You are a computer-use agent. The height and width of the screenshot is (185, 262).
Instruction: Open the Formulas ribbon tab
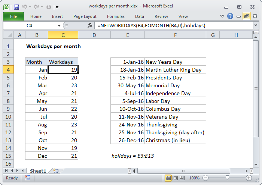(116, 16)
